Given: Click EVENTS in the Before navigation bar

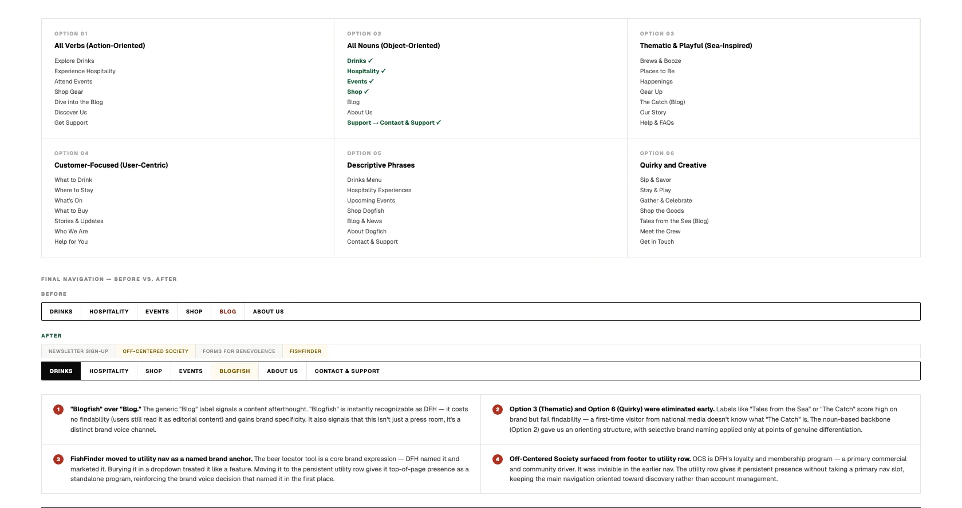Looking at the screenshot, I should tap(157, 312).
